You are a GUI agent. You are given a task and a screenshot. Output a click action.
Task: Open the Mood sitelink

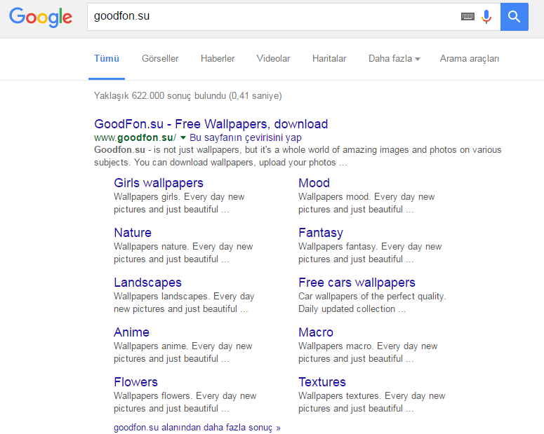[314, 183]
